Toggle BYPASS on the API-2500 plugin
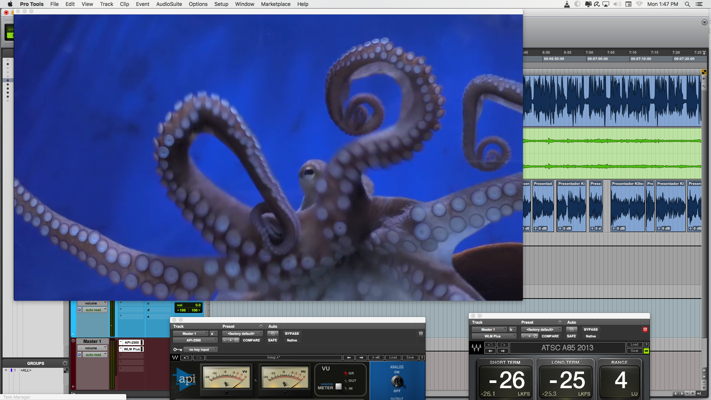Image resolution: width=711 pixels, height=400 pixels. (291, 333)
